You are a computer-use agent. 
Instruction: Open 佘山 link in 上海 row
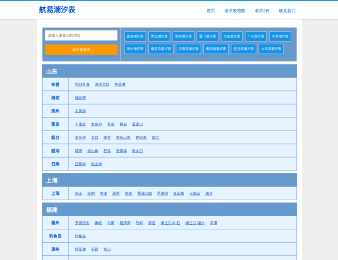(x=79, y=193)
